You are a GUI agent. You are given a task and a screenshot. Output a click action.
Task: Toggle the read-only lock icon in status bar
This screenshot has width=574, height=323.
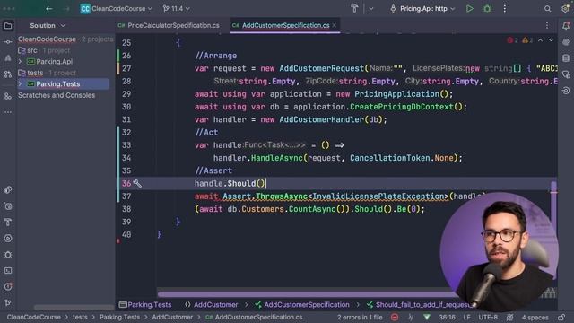point(561,317)
